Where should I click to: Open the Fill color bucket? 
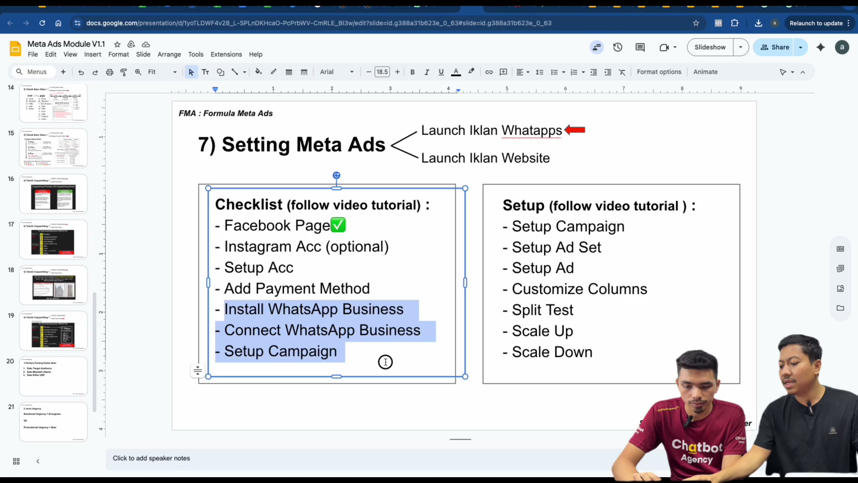tap(258, 72)
